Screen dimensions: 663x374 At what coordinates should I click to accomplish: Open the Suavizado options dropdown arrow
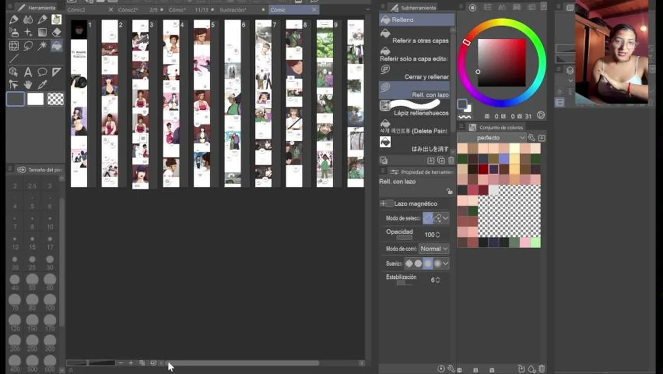tap(446, 264)
